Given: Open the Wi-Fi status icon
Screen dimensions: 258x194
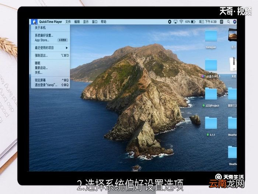Looking at the screenshot, I should (181, 22).
